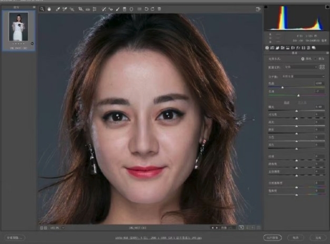This screenshot has width=330, height=244.
Task: Select the Black & White treatment radio button
Action: coord(316,59)
